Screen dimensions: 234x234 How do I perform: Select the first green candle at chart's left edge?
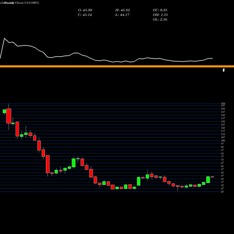coord(4,111)
